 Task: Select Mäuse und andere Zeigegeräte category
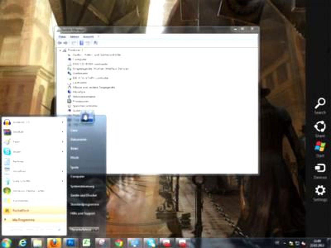pos(94,87)
